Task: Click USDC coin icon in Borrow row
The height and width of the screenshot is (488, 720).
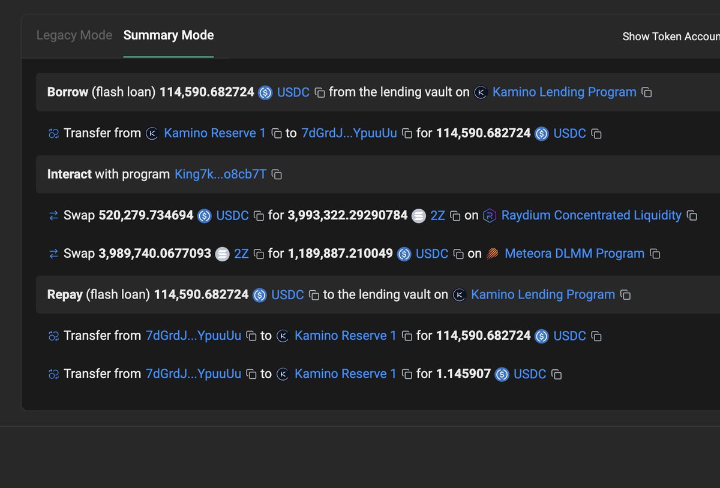Action: [265, 92]
